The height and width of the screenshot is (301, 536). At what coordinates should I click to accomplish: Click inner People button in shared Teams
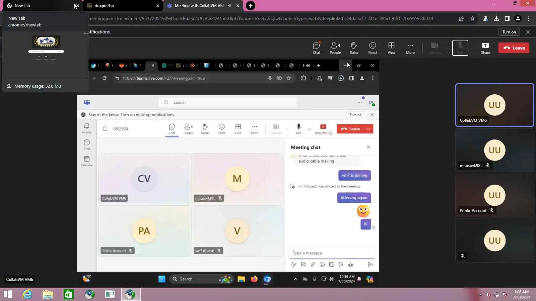click(189, 129)
